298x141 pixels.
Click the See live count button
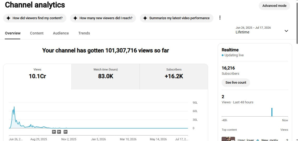[236, 83]
